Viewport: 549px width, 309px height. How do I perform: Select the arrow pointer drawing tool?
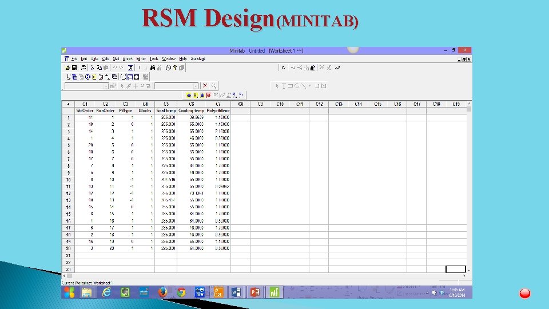coord(277,86)
